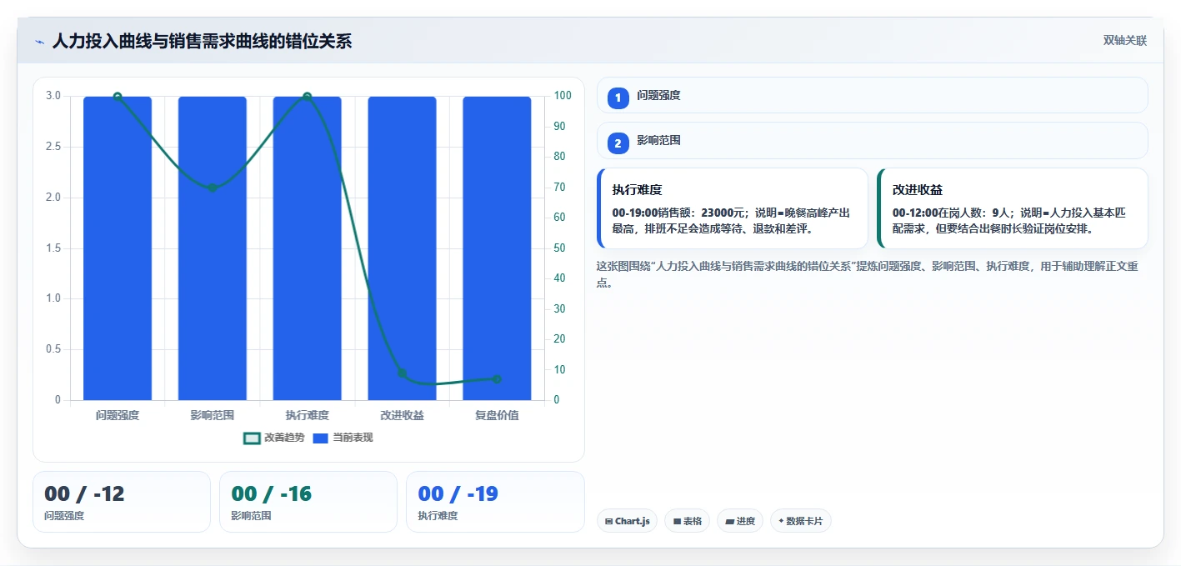Screen dimensions: 1181x566
Task: Click the 数据卡片 tag chip
Action: coord(800,521)
